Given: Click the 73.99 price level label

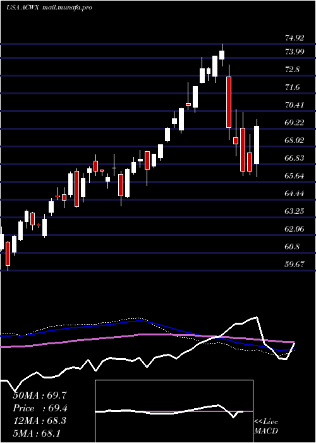Looking at the screenshot, I should 295,52.
